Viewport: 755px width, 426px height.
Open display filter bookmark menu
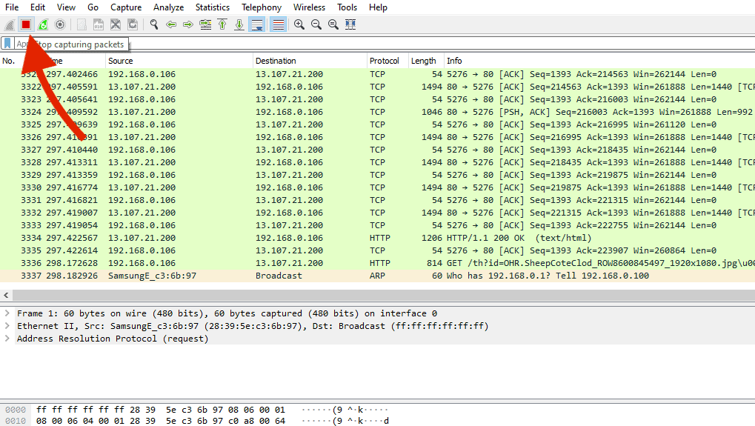click(x=7, y=44)
